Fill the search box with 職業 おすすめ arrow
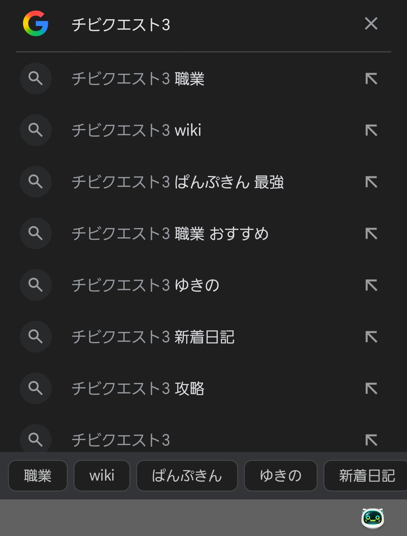Image resolution: width=407 pixels, height=536 pixels. click(x=371, y=234)
